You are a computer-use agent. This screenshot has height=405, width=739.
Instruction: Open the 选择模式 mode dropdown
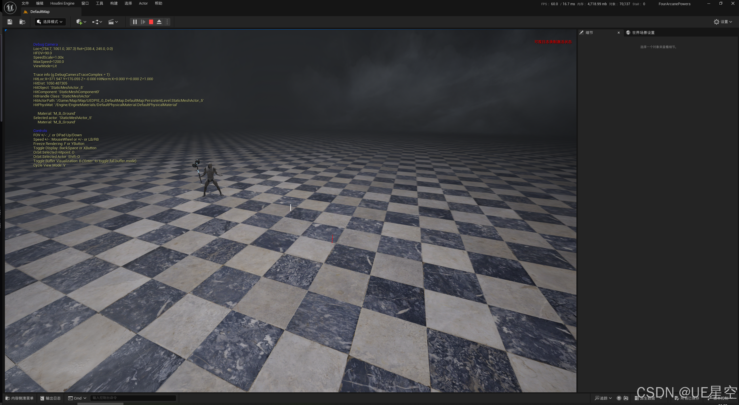click(x=50, y=22)
